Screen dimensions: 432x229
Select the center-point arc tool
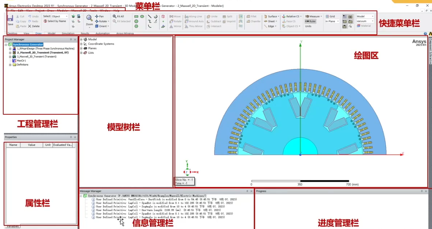click(x=156, y=16)
